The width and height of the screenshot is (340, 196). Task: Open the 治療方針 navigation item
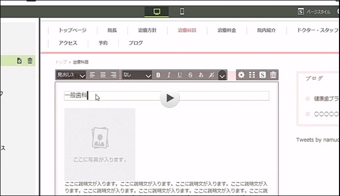(147, 30)
